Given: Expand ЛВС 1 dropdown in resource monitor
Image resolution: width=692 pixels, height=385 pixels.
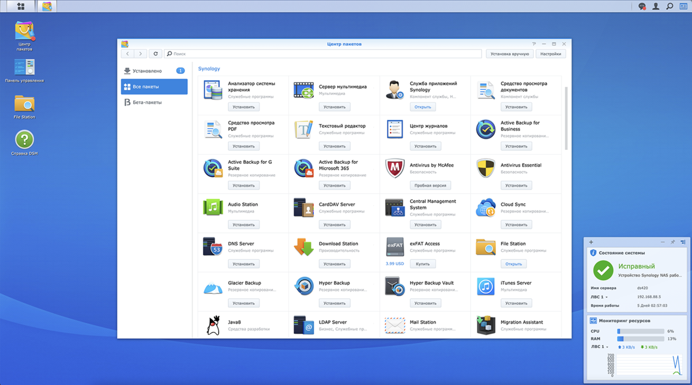Looking at the screenshot, I should tap(599, 347).
